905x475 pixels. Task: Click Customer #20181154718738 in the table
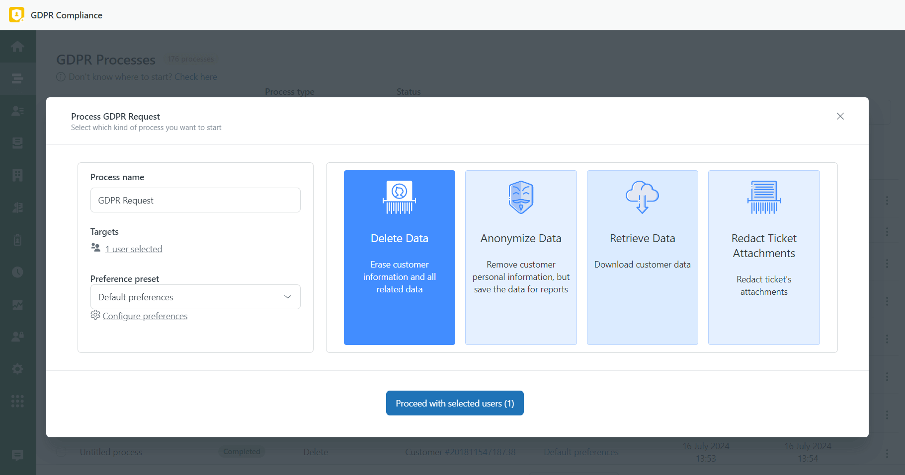tap(460, 452)
